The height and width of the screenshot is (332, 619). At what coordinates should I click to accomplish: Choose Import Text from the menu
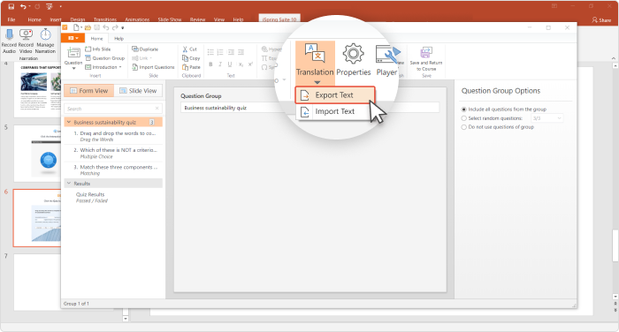[x=335, y=111]
